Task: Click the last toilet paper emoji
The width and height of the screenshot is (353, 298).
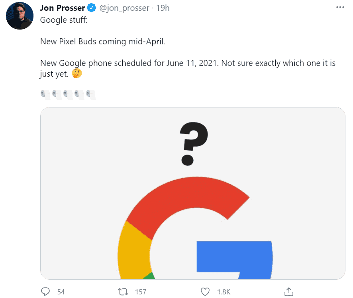Action: pyautogui.click(x=91, y=95)
